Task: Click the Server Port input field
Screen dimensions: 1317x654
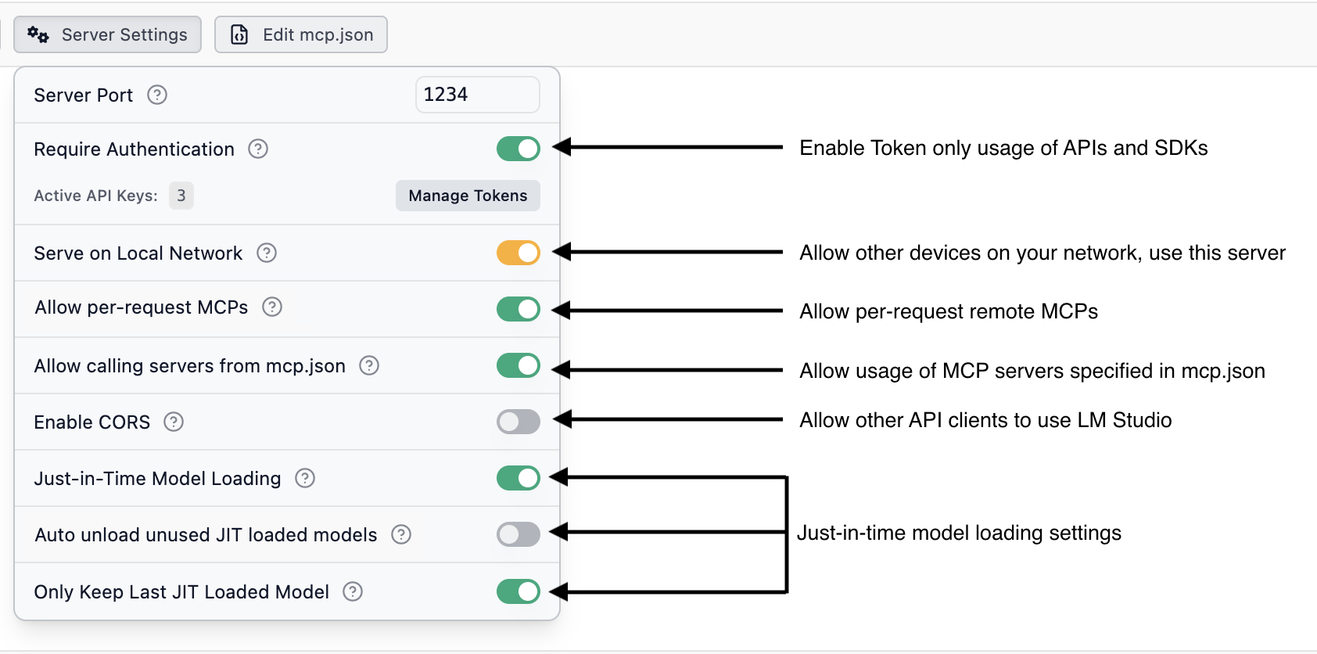Action: coord(477,95)
